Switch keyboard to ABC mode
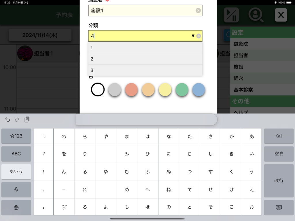295x221 pixels. click(16, 154)
